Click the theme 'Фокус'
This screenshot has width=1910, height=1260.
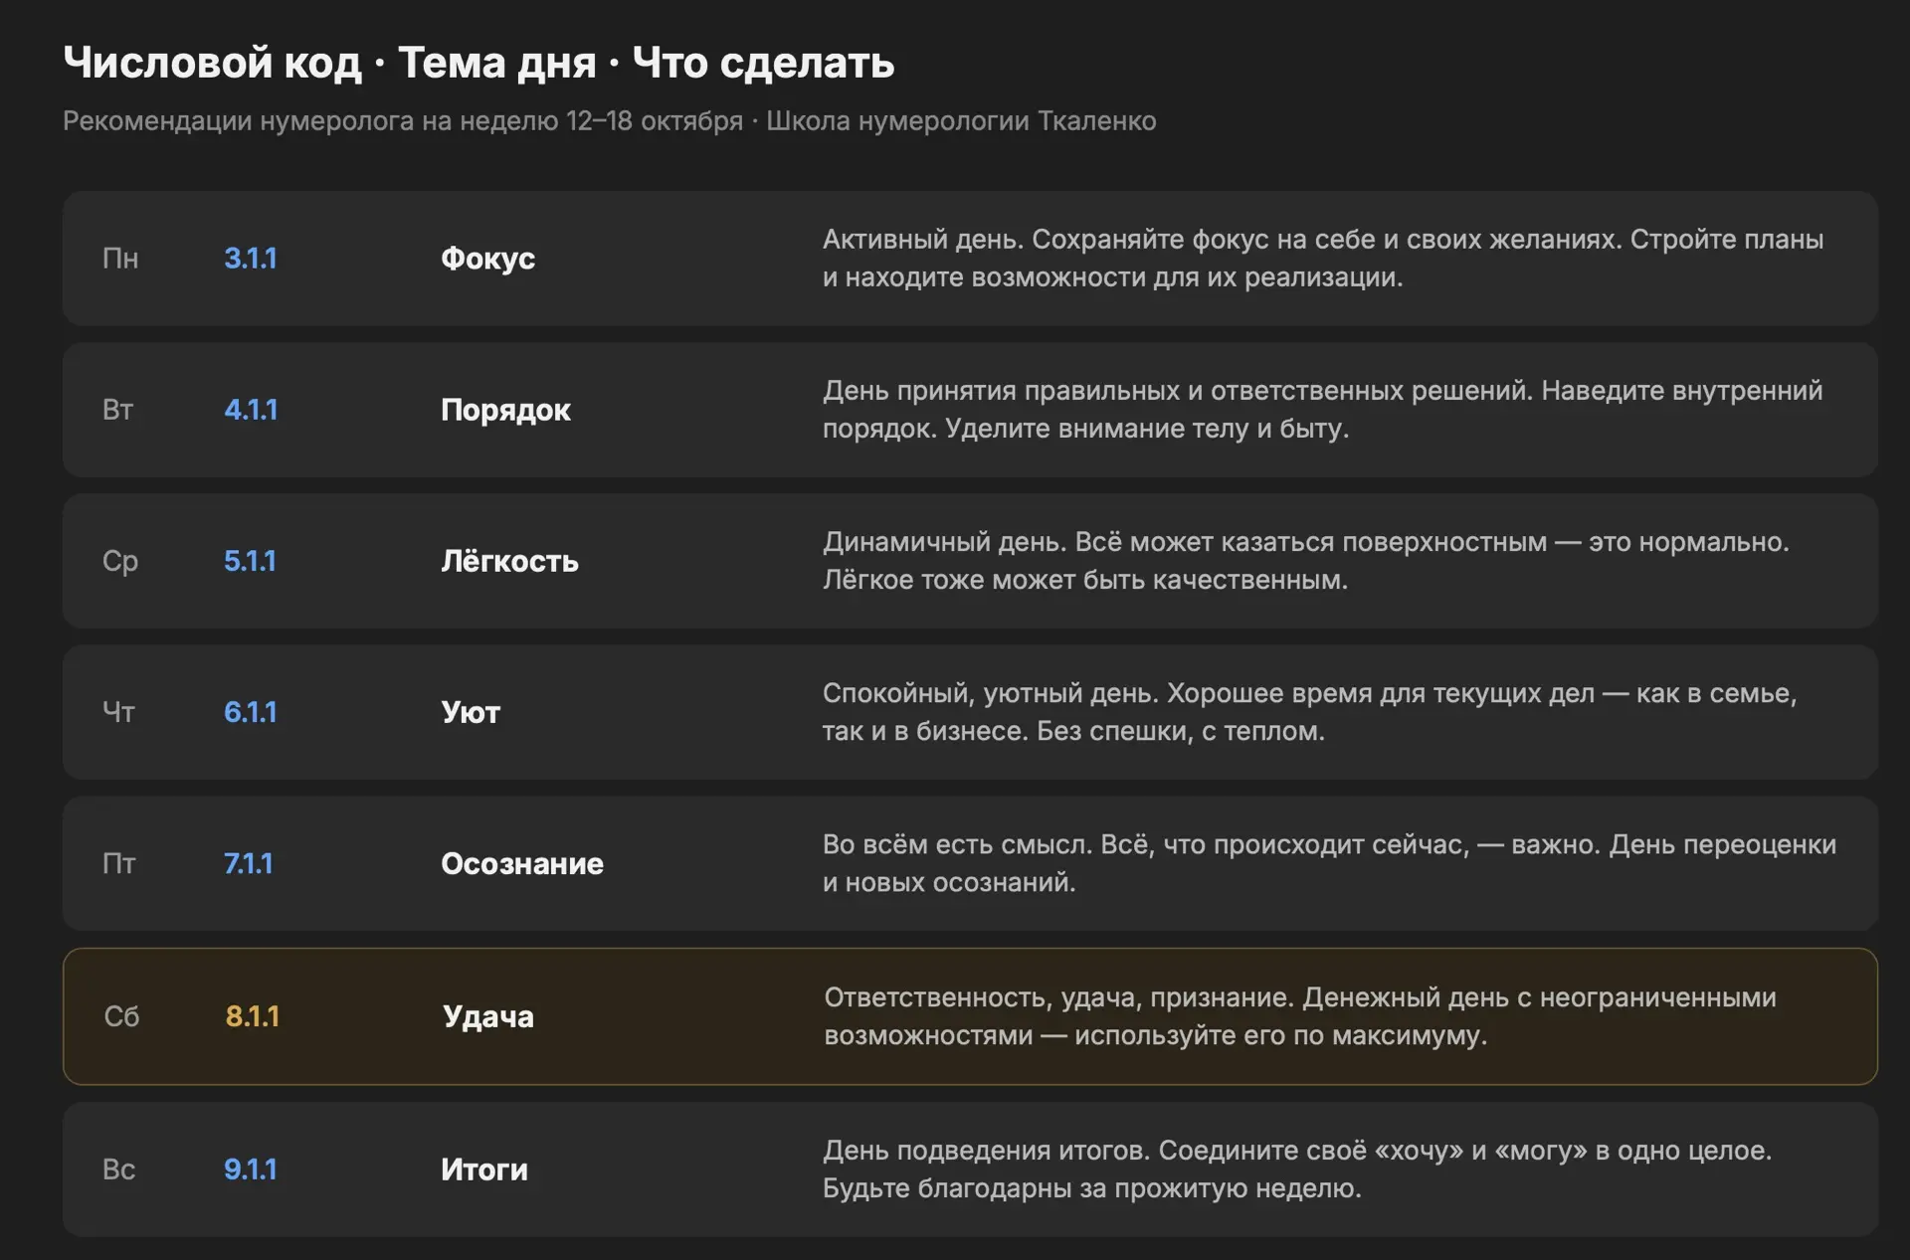[x=487, y=259]
